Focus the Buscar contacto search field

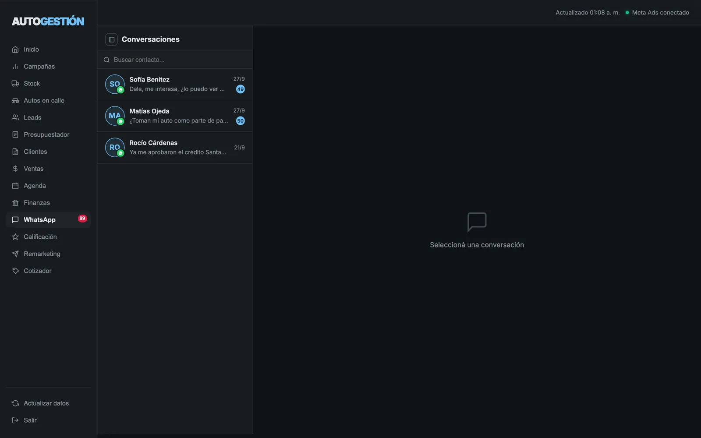(x=175, y=60)
